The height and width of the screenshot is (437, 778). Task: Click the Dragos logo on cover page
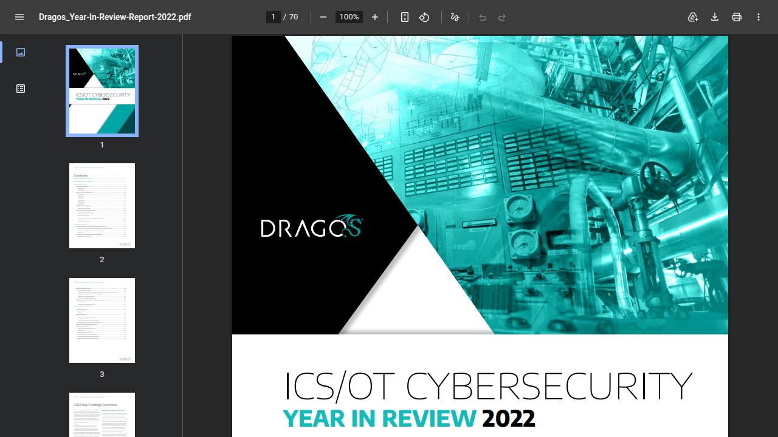(x=312, y=226)
